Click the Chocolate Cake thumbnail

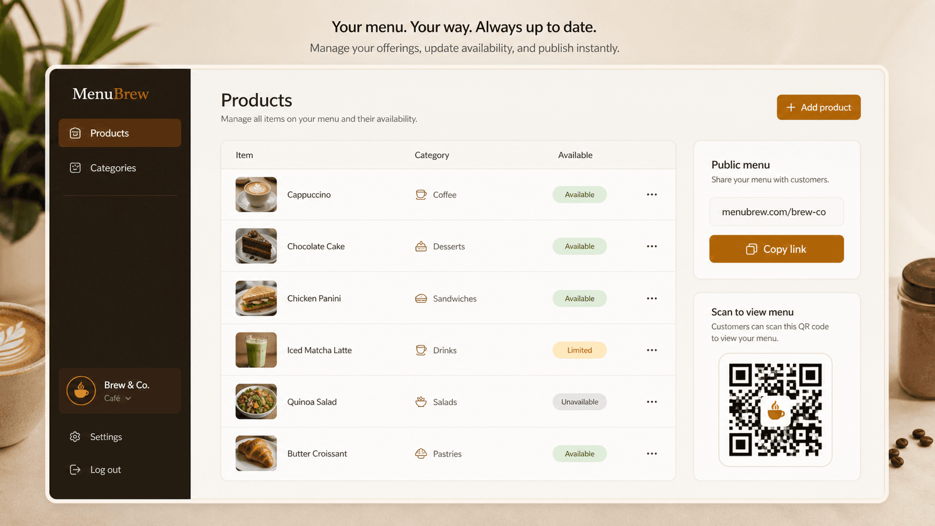[x=256, y=246]
